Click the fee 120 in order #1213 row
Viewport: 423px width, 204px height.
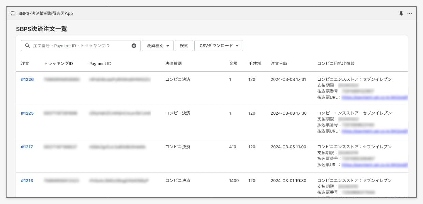click(252, 181)
